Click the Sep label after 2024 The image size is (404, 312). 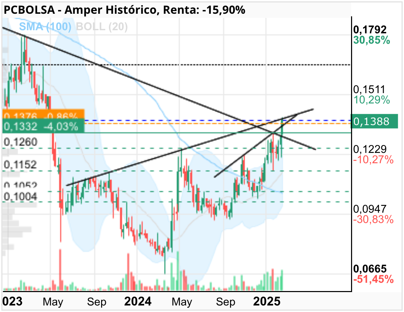point(226,302)
